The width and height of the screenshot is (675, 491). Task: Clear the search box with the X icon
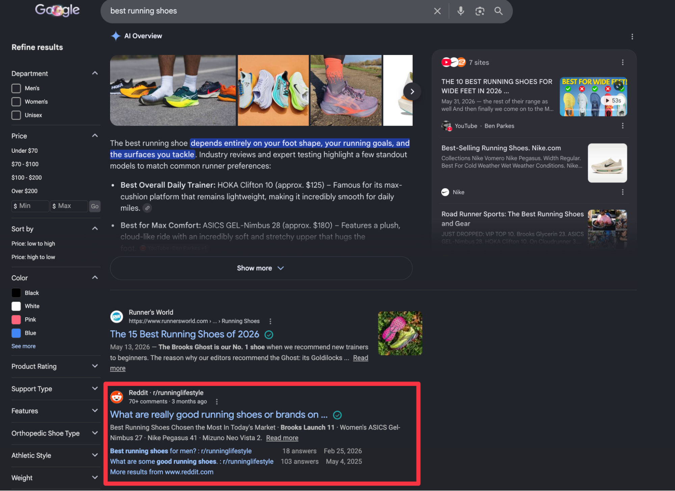(437, 11)
